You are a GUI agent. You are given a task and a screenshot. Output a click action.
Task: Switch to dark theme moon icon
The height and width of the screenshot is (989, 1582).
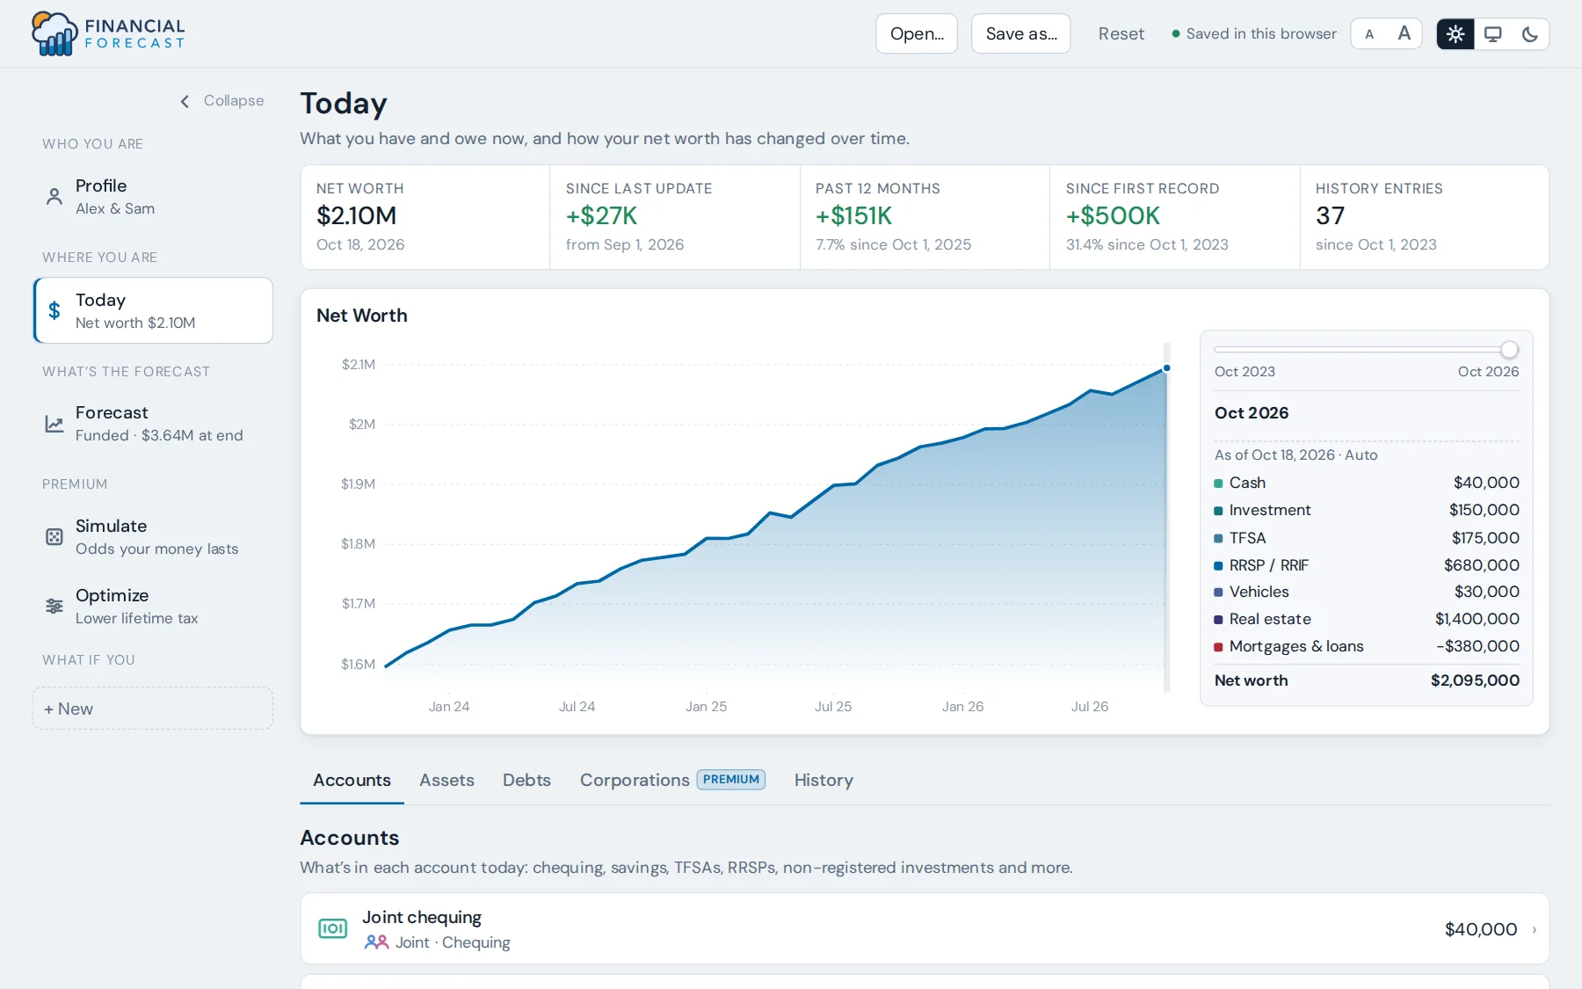point(1529,34)
